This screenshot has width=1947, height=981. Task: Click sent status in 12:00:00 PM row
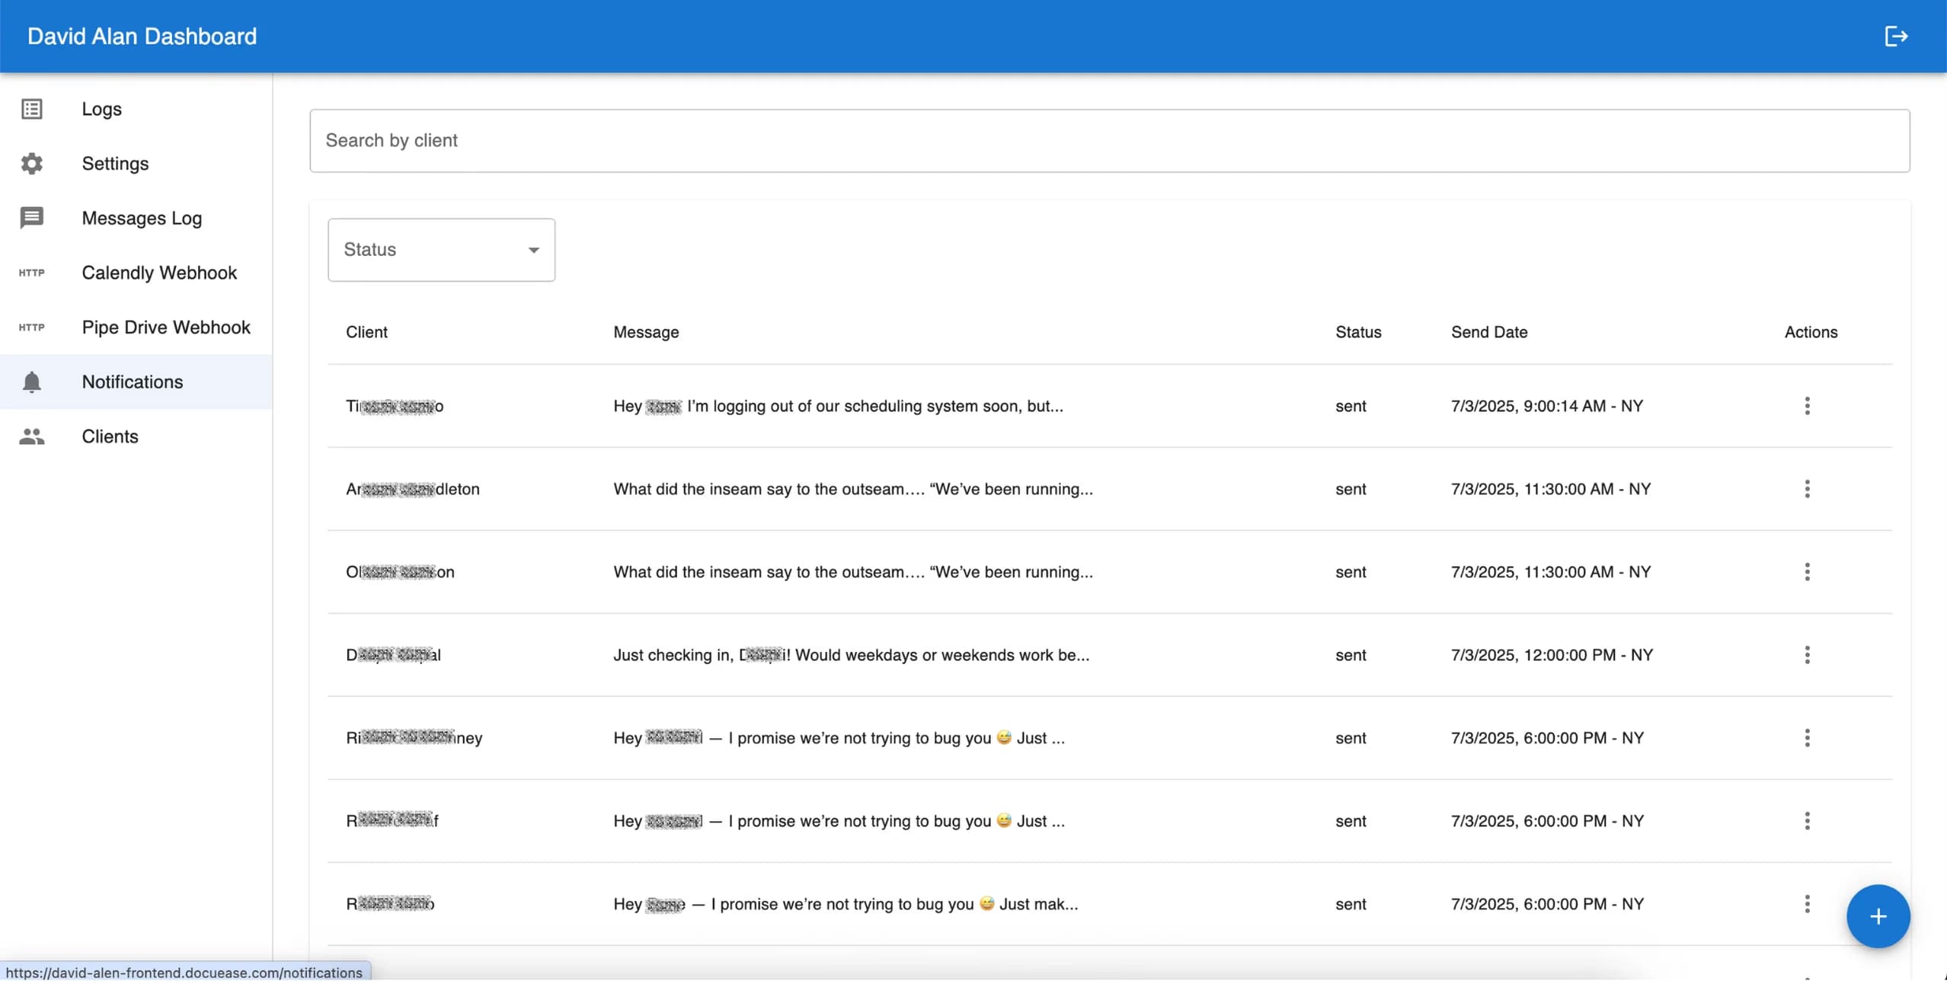click(x=1351, y=655)
